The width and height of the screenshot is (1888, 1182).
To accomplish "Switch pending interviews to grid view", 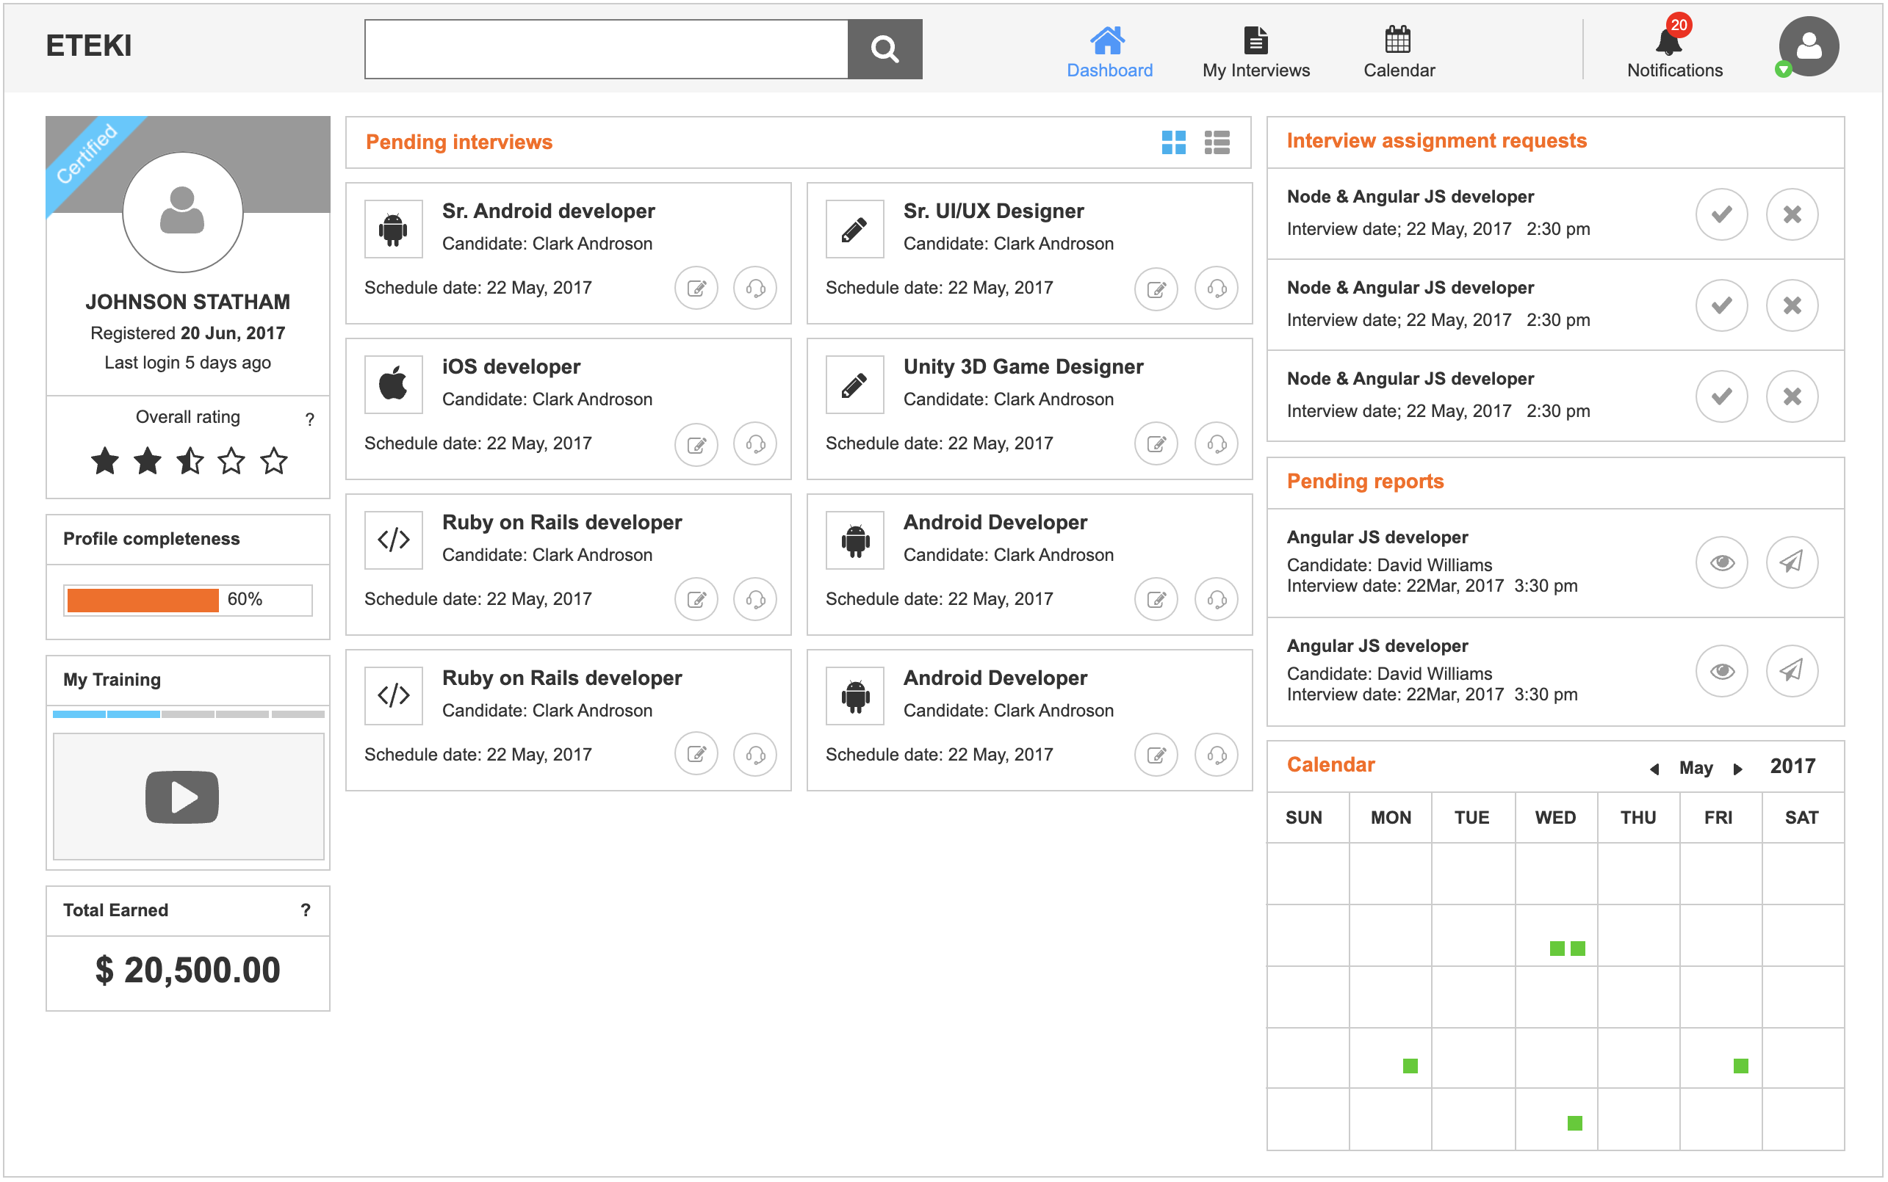I will point(1173,142).
